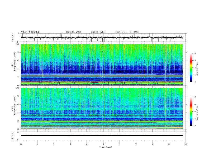
Task: Click ch.1 color bar 'log(PSD)(V²/Hz)' label
Action: 197,69
